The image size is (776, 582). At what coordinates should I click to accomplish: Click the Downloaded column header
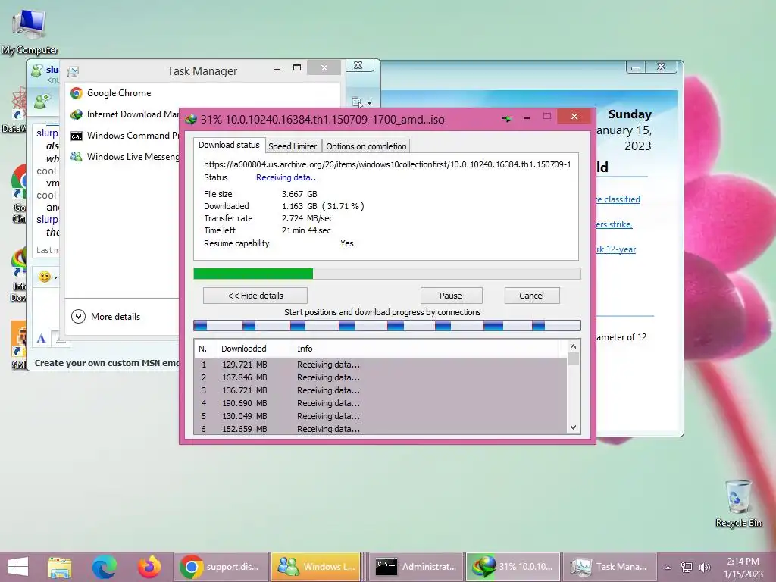click(255, 349)
